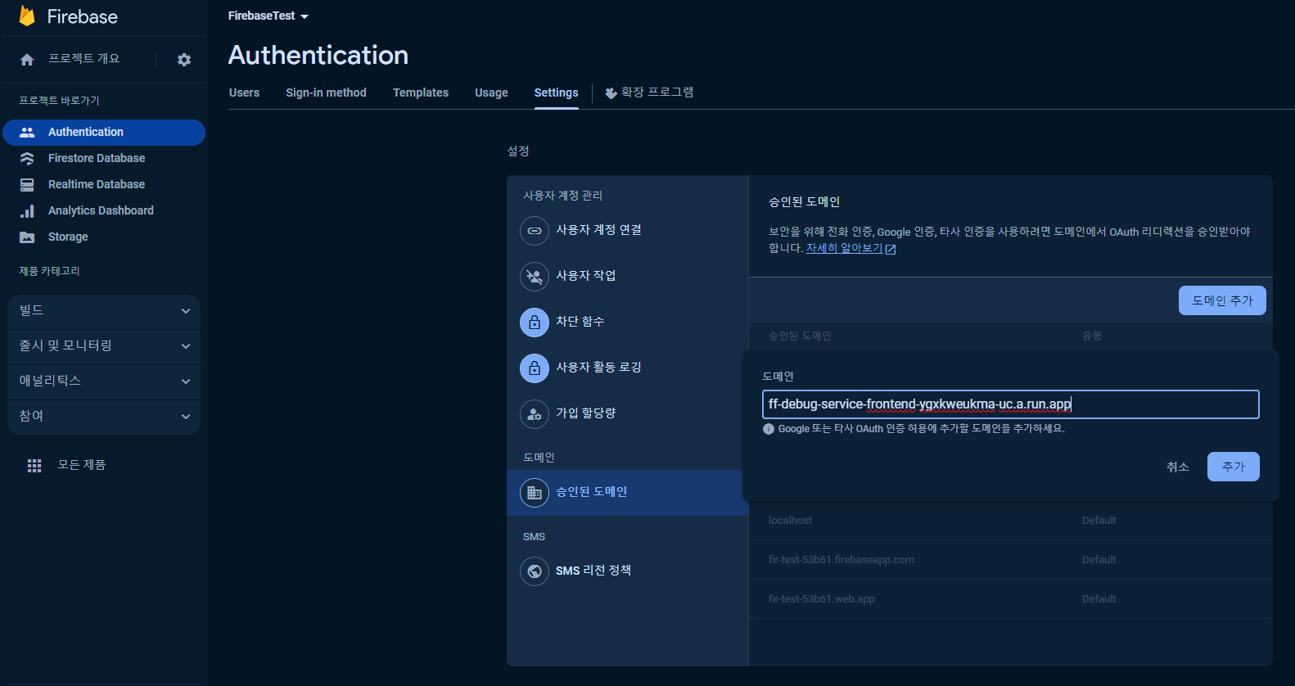
Task: Click the lock icon for 차단 함수
Action: point(535,323)
